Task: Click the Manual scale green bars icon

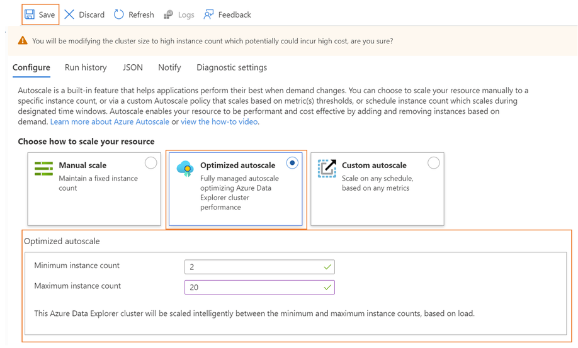Action: pos(43,169)
